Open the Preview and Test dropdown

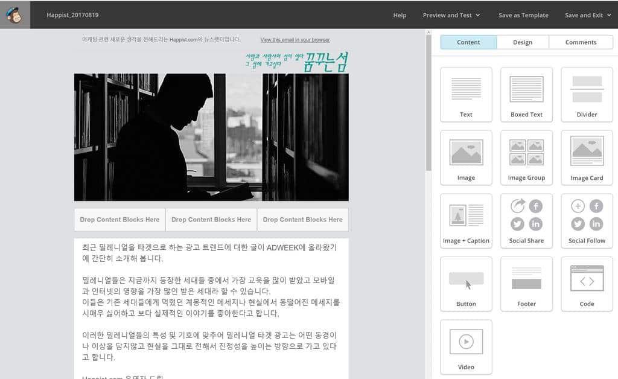pyautogui.click(x=451, y=14)
